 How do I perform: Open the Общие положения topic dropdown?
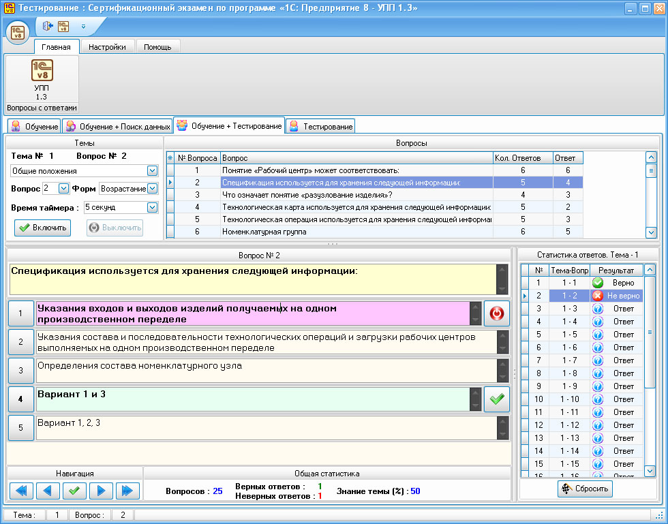pyautogui.click(x=152, y=170)
